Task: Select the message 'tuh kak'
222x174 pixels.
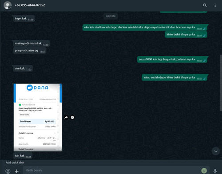Action: point(23,156)
